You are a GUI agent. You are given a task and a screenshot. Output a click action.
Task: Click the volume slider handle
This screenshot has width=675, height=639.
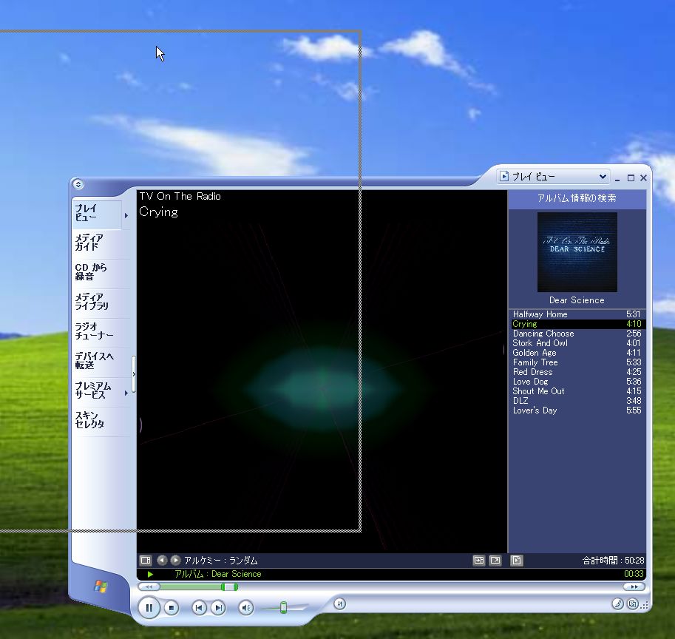tap(283, 607)
